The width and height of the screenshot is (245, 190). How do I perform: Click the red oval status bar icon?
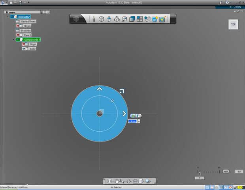[x=230, y=187]
